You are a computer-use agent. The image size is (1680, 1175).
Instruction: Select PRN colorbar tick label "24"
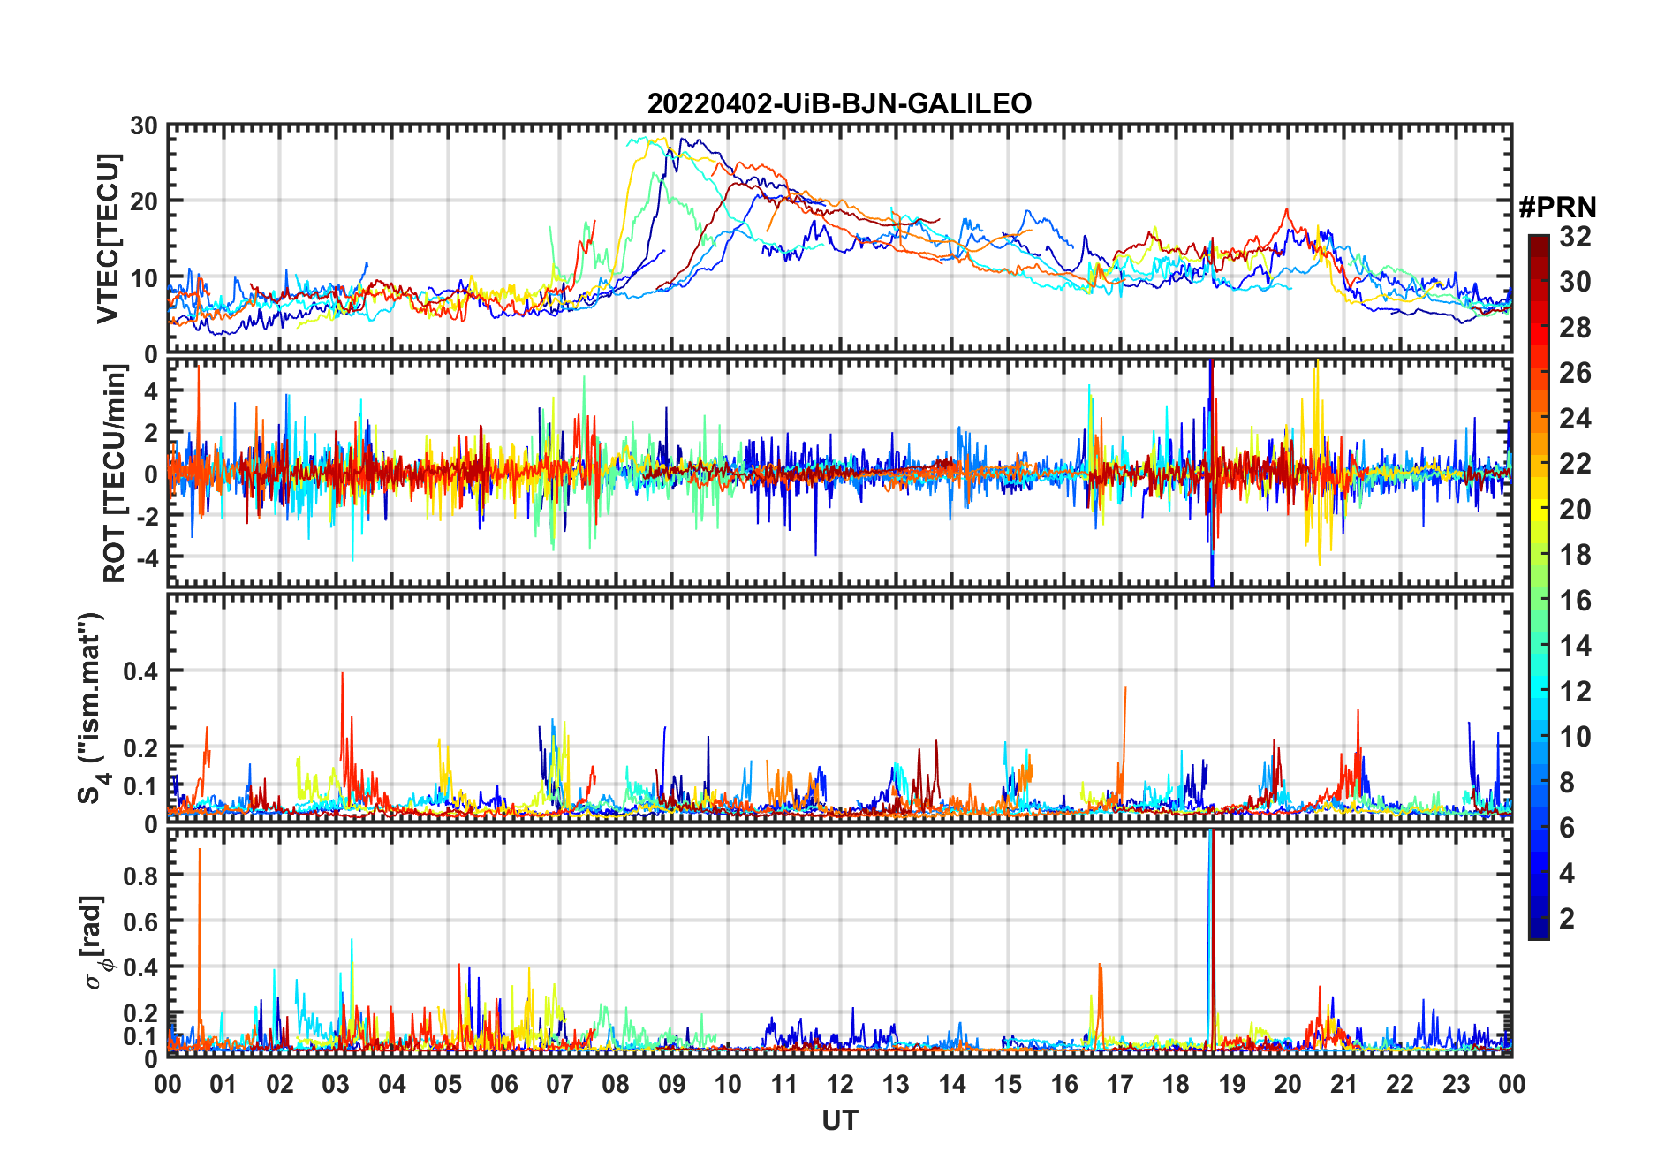click(1575, 419)
